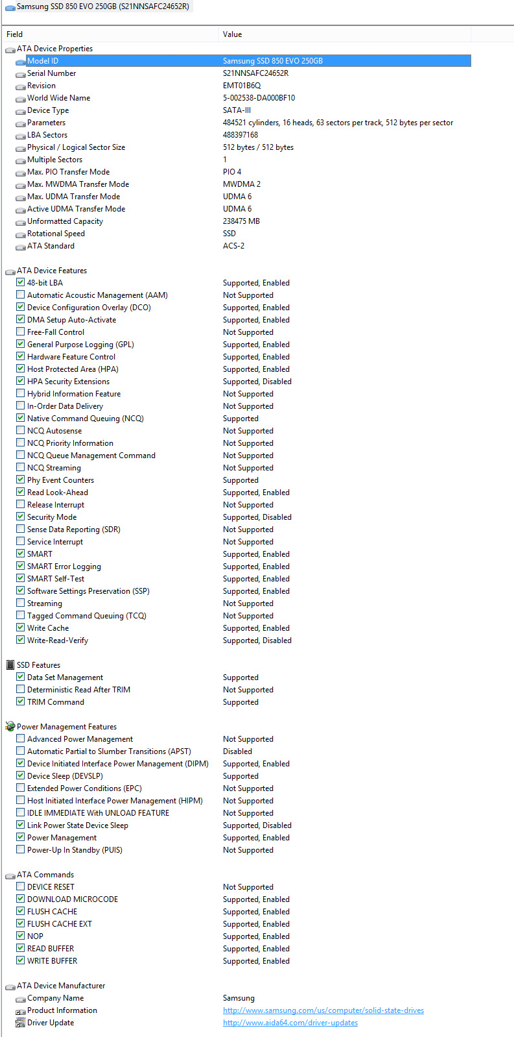Click the LBA Sectors row icon
This screenshot has width=514, height=1037.
click(21, 136)
